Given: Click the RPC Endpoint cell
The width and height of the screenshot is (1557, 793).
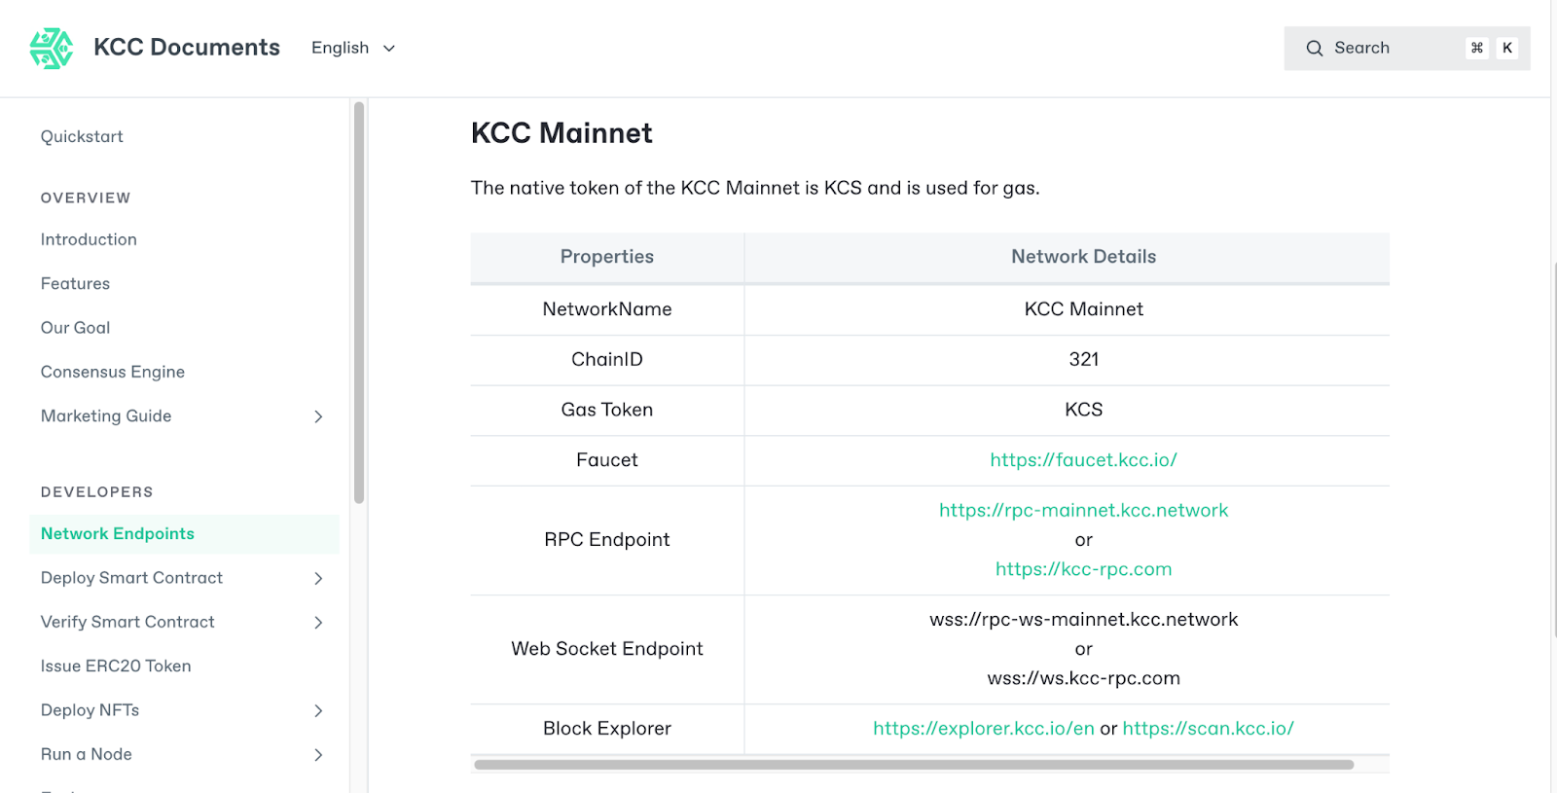Looking at the screenshot, I should (607, 540).
